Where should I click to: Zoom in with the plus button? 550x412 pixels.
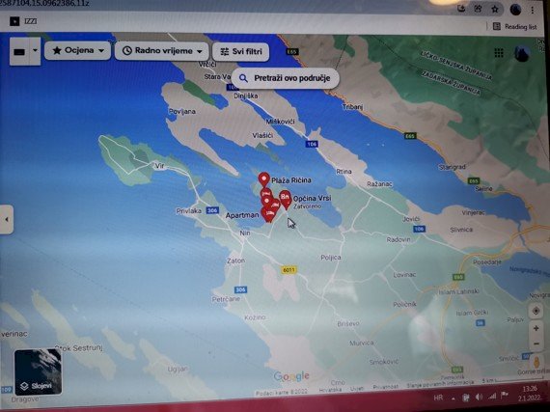point(536,328)
